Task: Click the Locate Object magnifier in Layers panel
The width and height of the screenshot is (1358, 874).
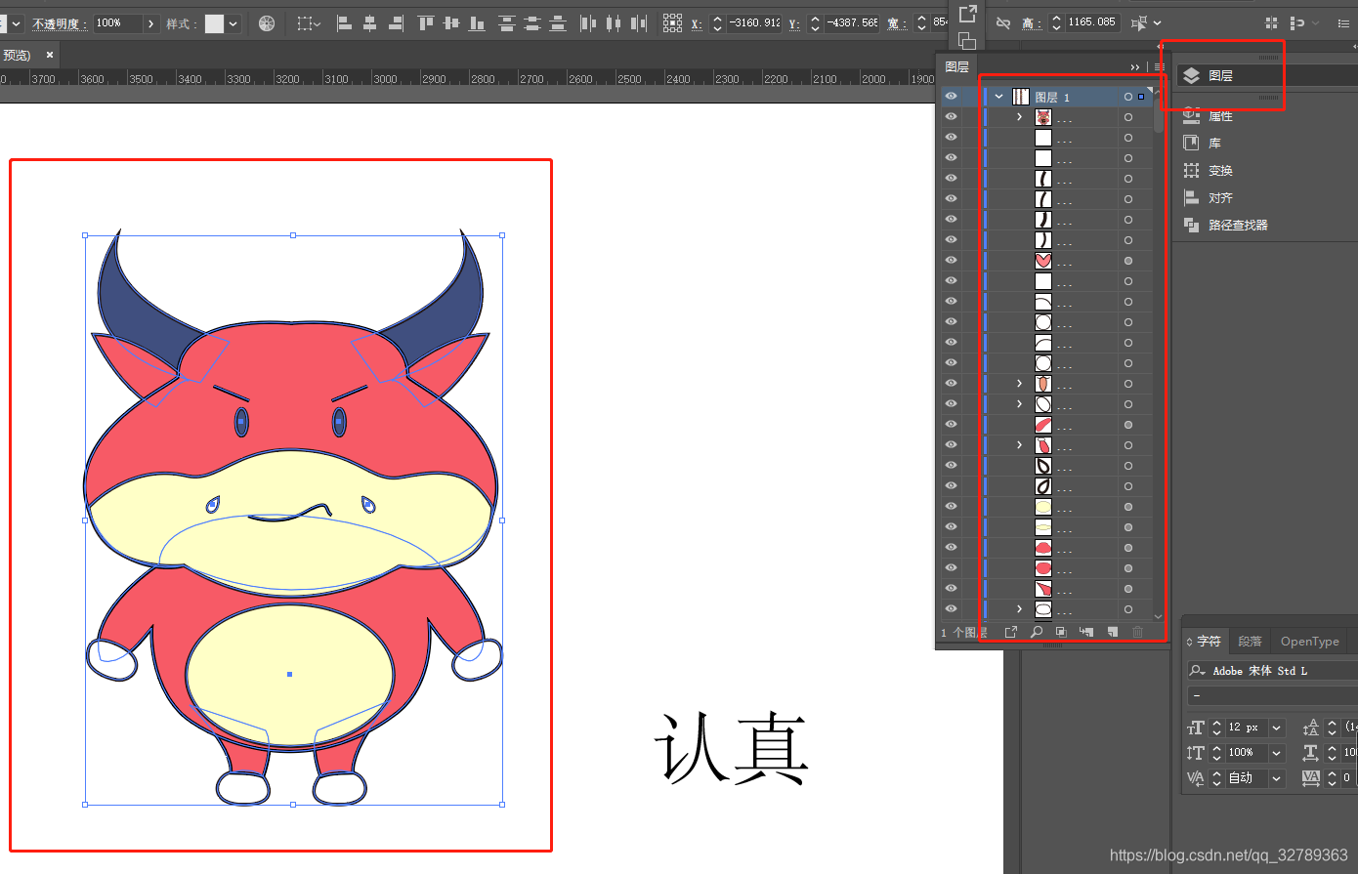Action: click(1037, 632)
